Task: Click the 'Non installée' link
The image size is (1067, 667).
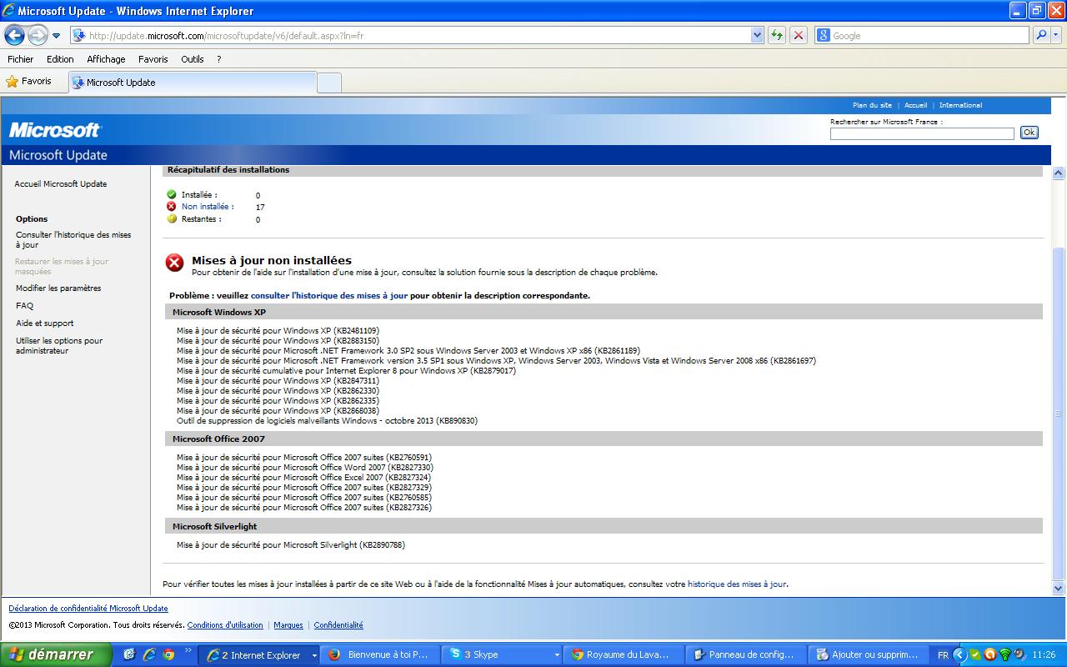Action: (208, 207)
